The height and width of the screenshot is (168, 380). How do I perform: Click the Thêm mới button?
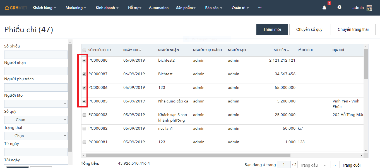[x=272, y=29]
